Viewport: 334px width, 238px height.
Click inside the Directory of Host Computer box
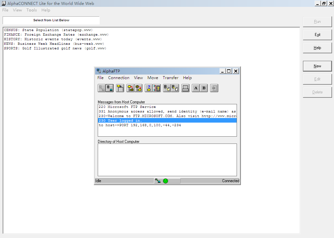pyautogui.click(x=167, y=160)
